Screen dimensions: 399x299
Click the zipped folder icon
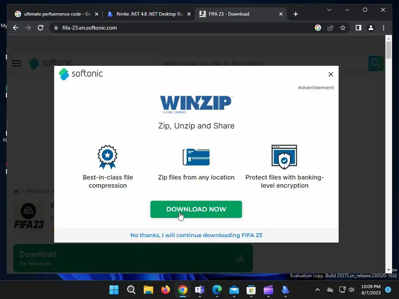tap(196, 157)
